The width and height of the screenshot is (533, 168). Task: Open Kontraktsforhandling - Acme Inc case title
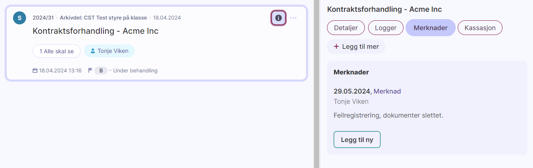click(95, 31)
